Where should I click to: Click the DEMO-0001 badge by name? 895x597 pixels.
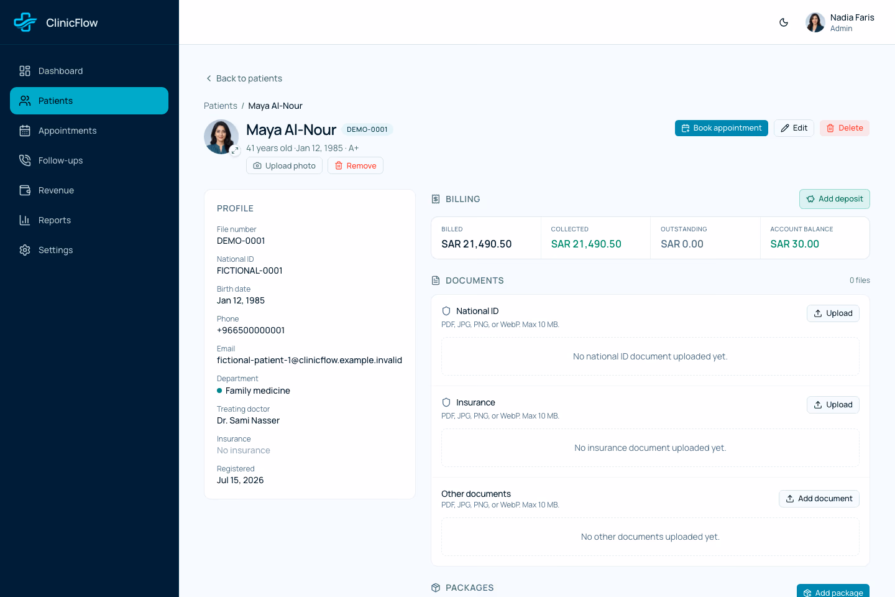(x=367, y=129)
